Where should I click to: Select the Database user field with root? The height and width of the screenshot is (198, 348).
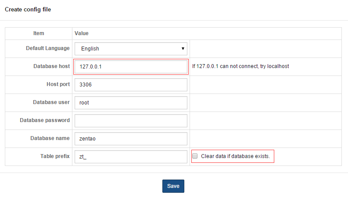coord(131,103)
